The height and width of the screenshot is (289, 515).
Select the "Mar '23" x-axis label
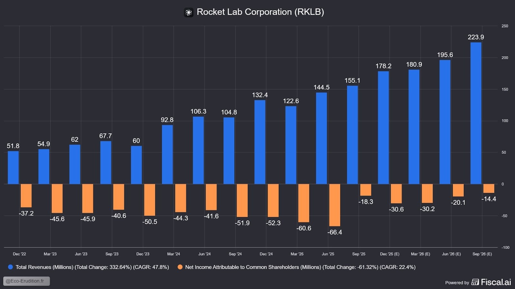50,254
